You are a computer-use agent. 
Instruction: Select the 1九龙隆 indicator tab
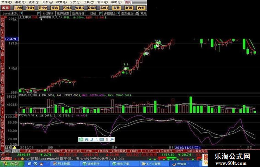click(103, 151)
